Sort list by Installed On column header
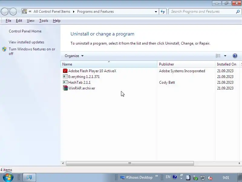The image size is (242, 182). point(227,64)
